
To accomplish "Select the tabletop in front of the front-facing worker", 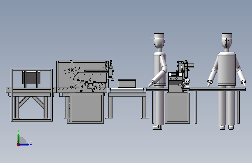I will (x=217, y=89).
